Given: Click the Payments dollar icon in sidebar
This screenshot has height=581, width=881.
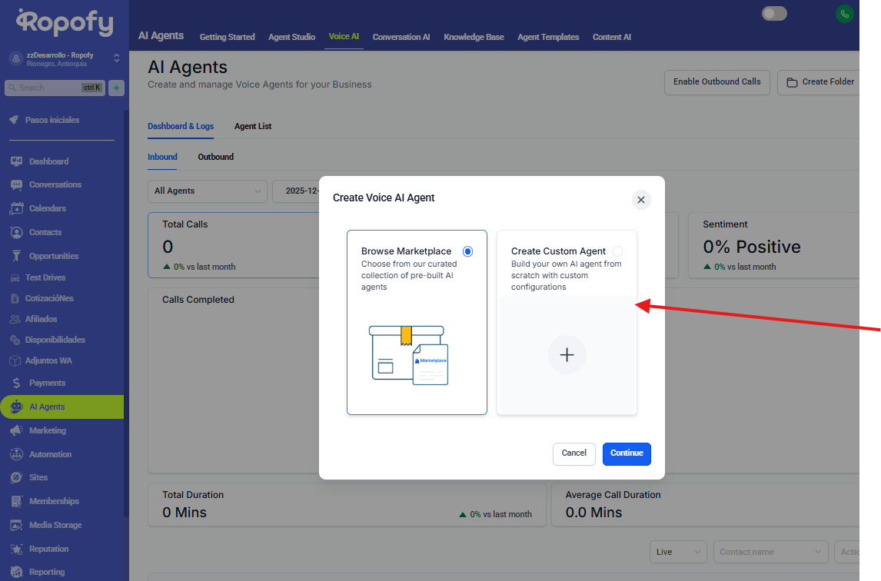Looking at the screenshot, I should pos(16,383).
